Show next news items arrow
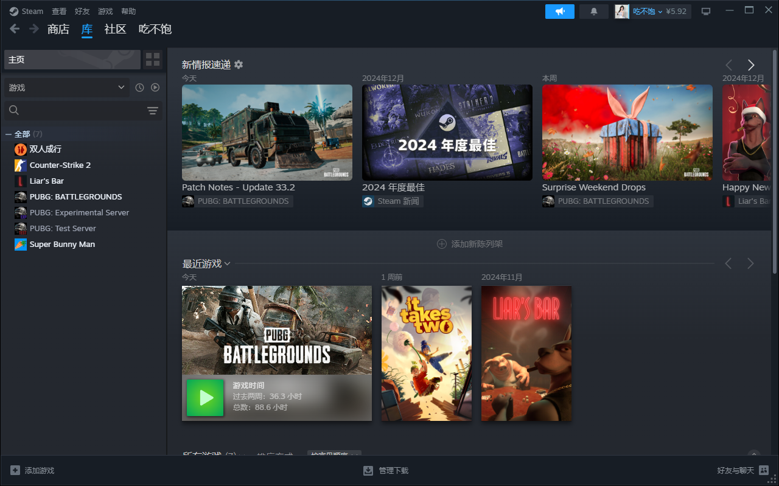Image resolution: width=779 pixels, height=486 pixels. coord(751,65)
